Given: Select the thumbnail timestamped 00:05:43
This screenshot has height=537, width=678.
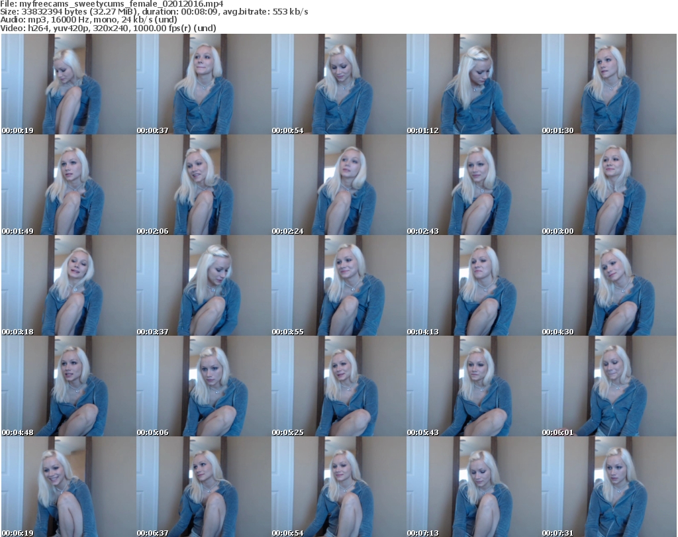Looking at the screenshot, I should click(473, 387).
